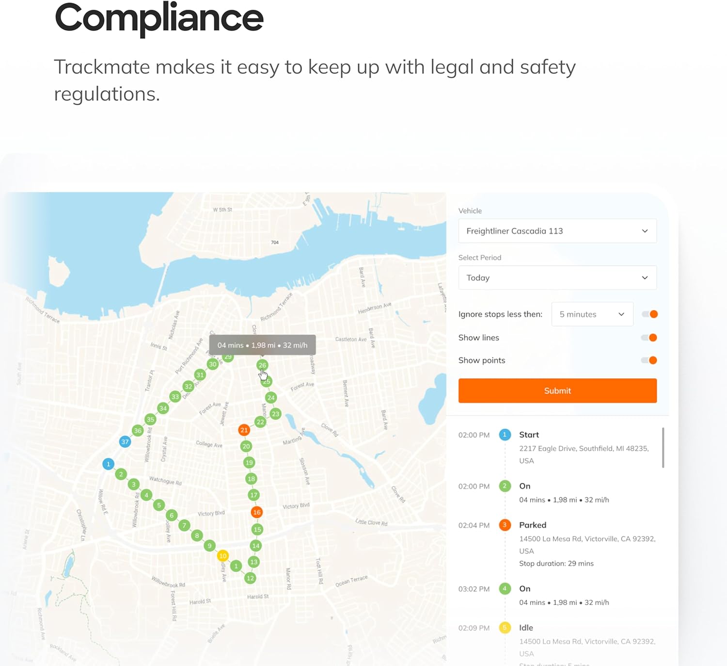Click the 03:02 PM timestamp
Screen dimensions: 727x666
pyautogui.click(x=474, y=589)
